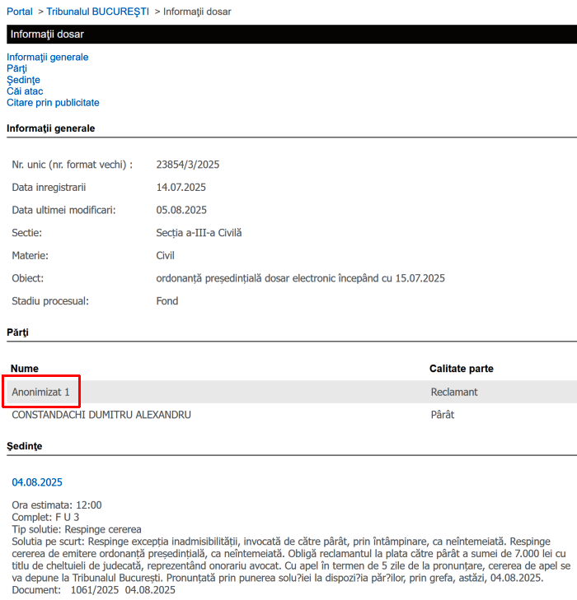The height and width of the screenshot is (600, 577).
Task: Click the Nume column header
Action: coord(25,369)
